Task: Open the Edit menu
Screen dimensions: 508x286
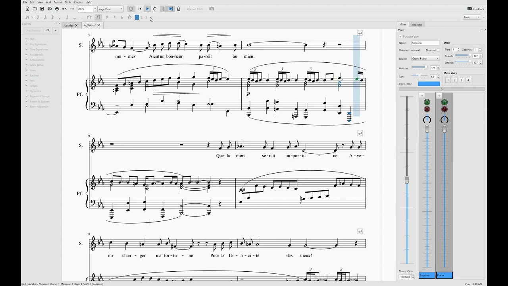Action: [32, 2]
